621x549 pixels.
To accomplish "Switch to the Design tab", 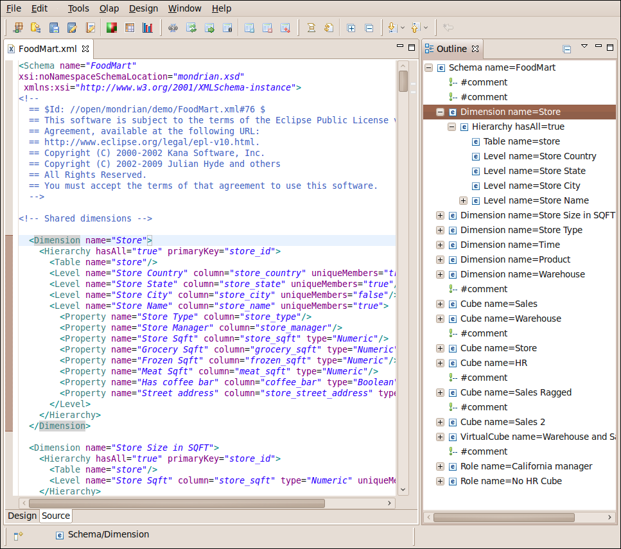I will click(22, 516).
